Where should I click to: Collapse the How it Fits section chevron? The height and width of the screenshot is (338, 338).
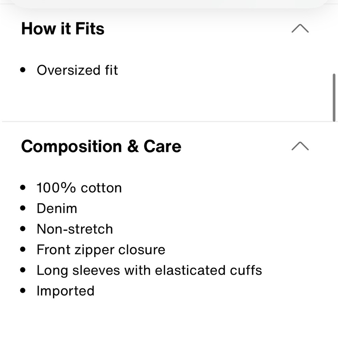pyautogui.click(x=300, y=29)
